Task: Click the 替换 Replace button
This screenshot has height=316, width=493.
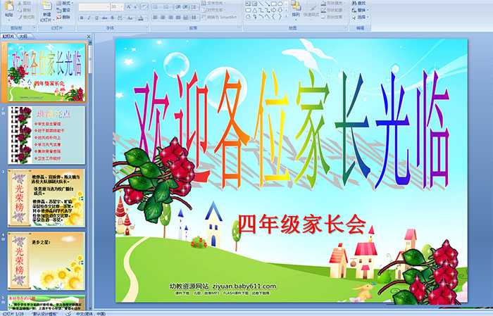Action: (361, 10)
